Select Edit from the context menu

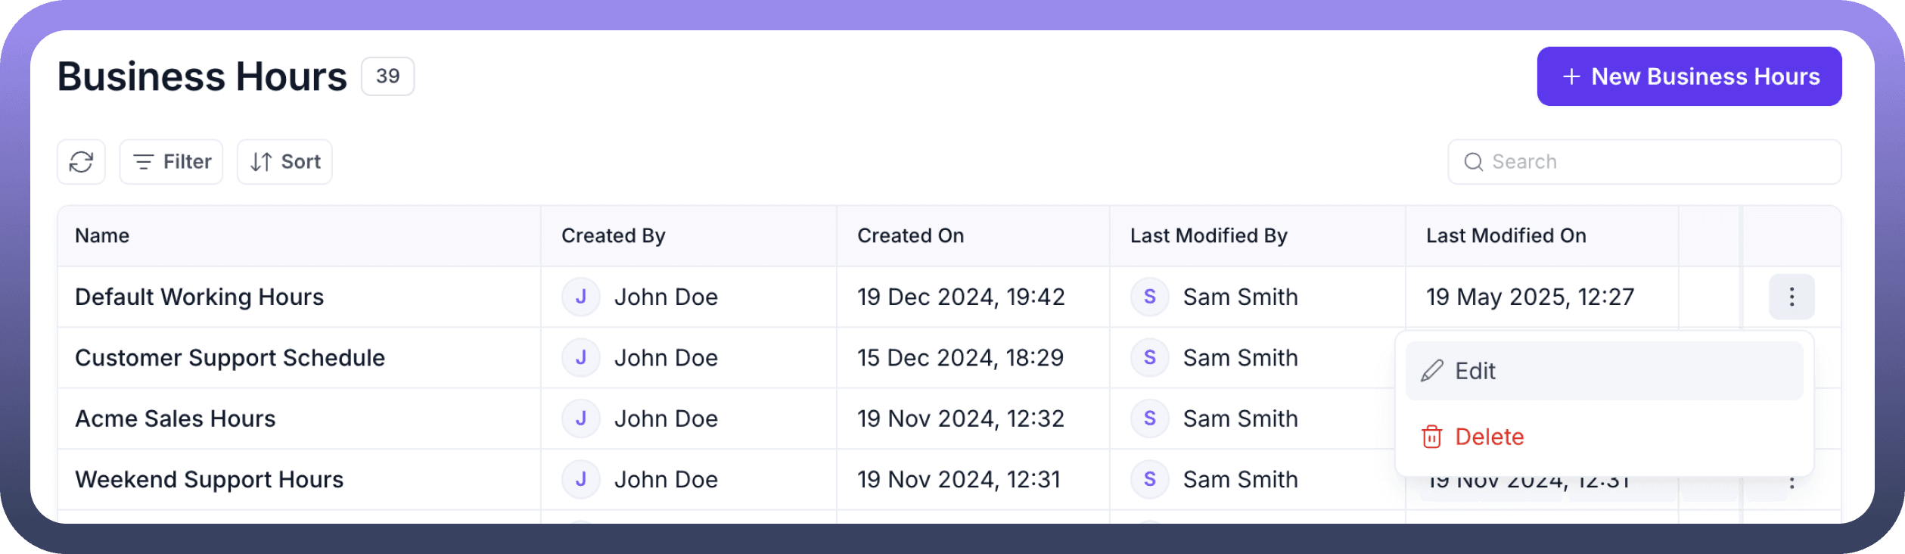1604,371
